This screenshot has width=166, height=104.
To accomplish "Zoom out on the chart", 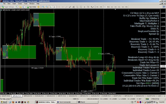I will pyautogui.click(x=47, y=7).
